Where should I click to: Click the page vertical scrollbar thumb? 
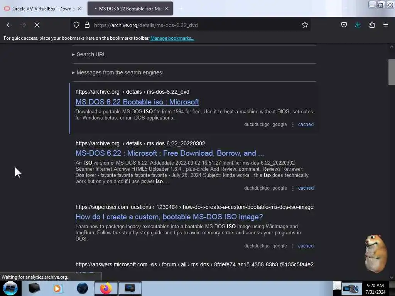tap(392, 72)
